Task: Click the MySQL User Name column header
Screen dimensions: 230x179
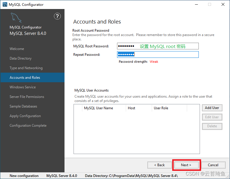Action: [x=104, y=108]
